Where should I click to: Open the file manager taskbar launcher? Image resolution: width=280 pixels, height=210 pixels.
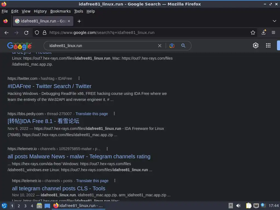[39, 206]
